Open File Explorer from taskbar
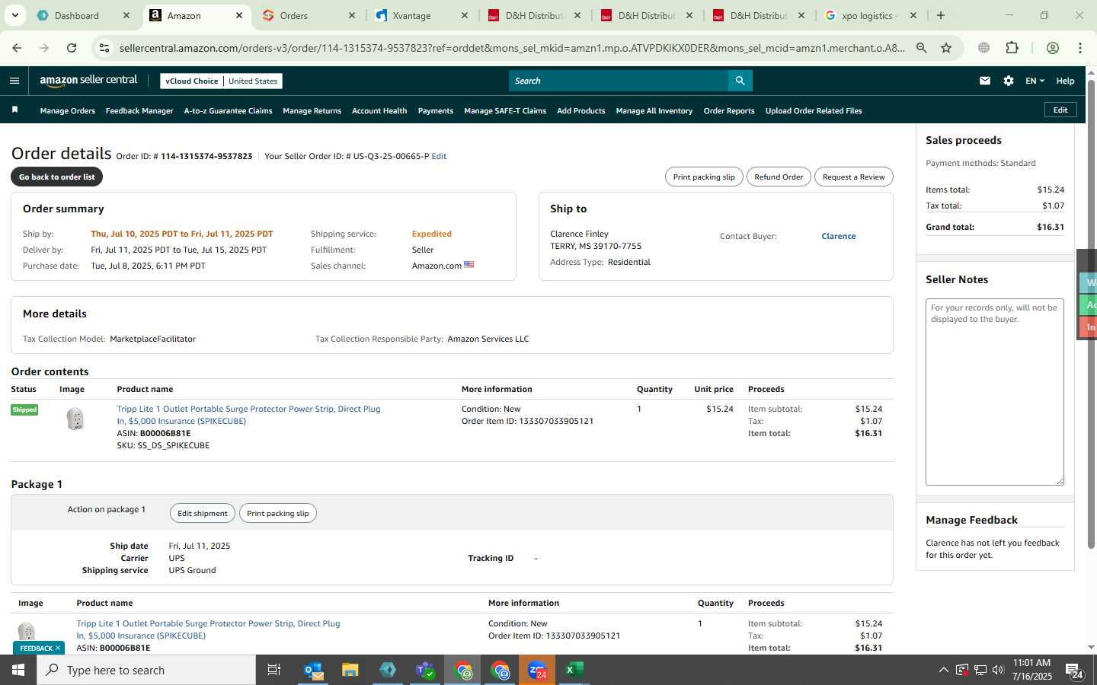 [350, 670]
